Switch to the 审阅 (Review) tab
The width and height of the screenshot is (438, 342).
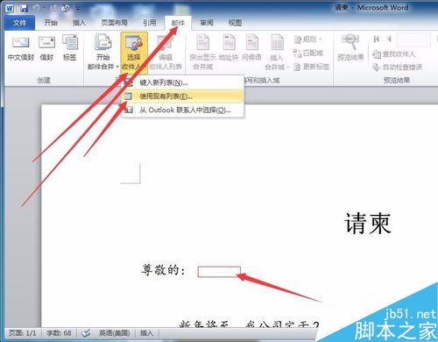(207, 23)
